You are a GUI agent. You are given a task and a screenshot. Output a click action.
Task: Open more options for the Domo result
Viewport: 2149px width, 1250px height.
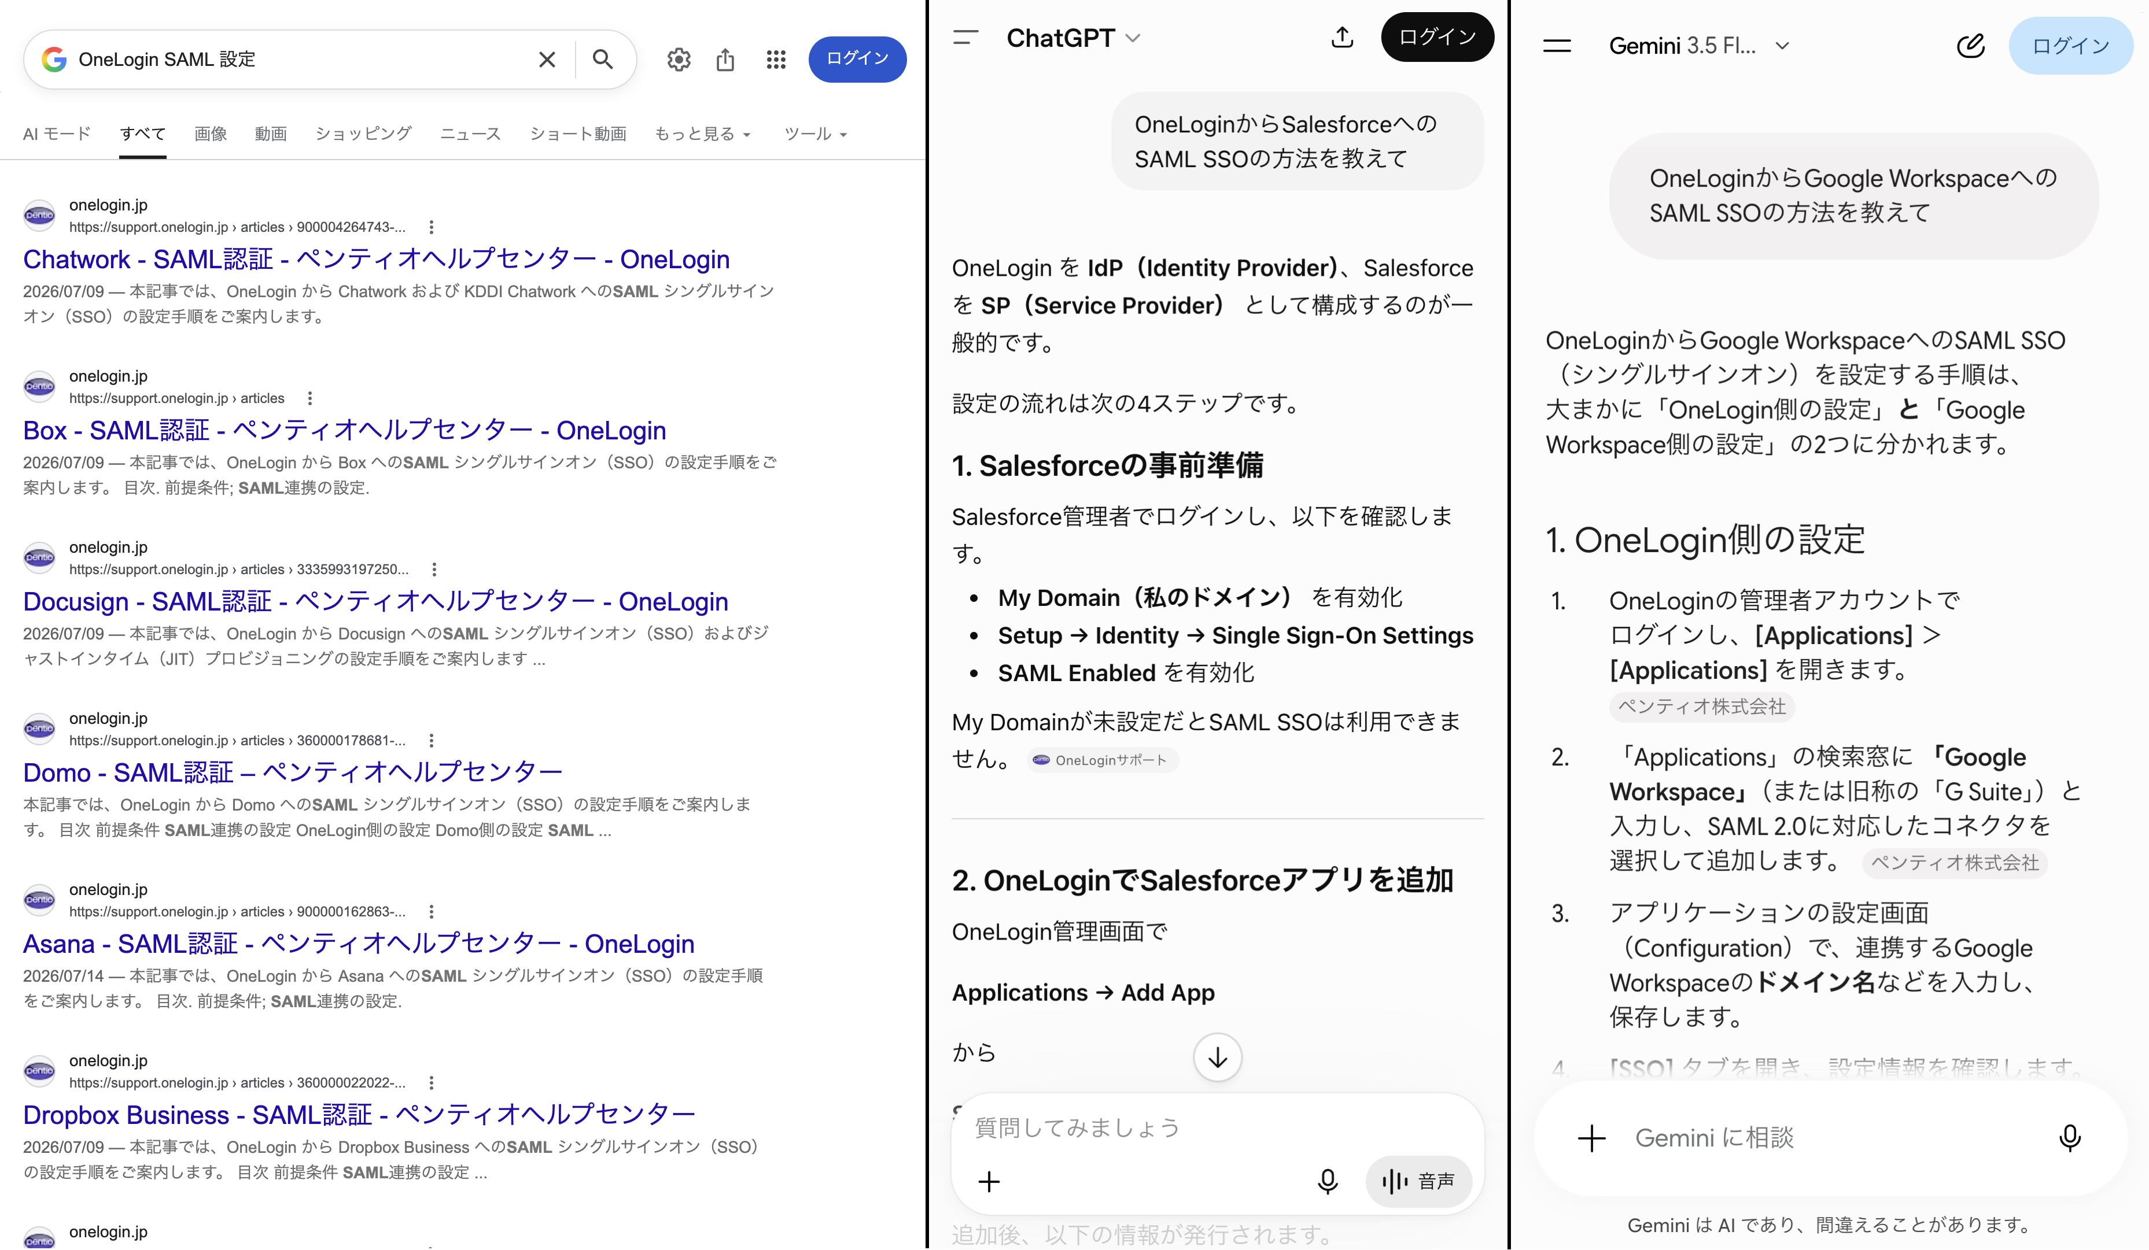pos(432,741)
